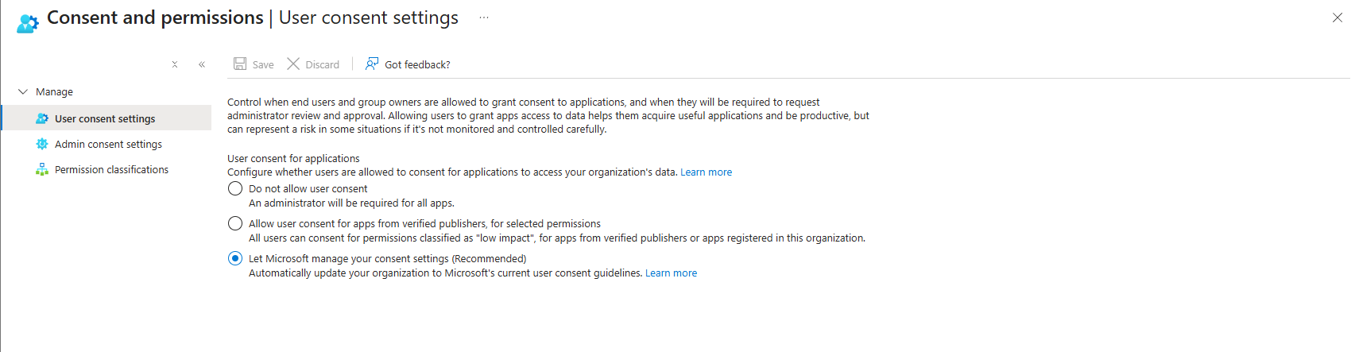Screen dimensions: 1359x352
Task: Click the Admin consent settings gear icon
Action: [42, 144]
